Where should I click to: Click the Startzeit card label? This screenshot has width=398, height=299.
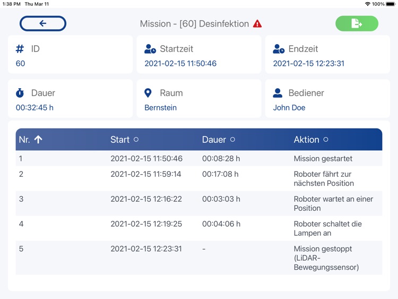tap(176, 49)
